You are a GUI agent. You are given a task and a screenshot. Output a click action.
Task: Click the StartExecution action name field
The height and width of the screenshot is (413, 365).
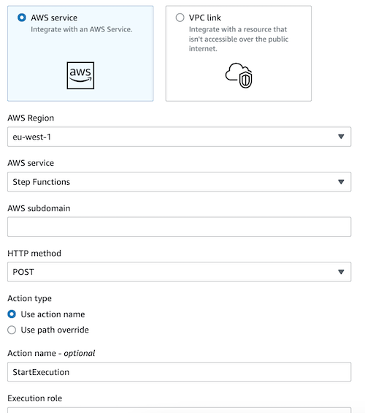(x=179, y=372)
